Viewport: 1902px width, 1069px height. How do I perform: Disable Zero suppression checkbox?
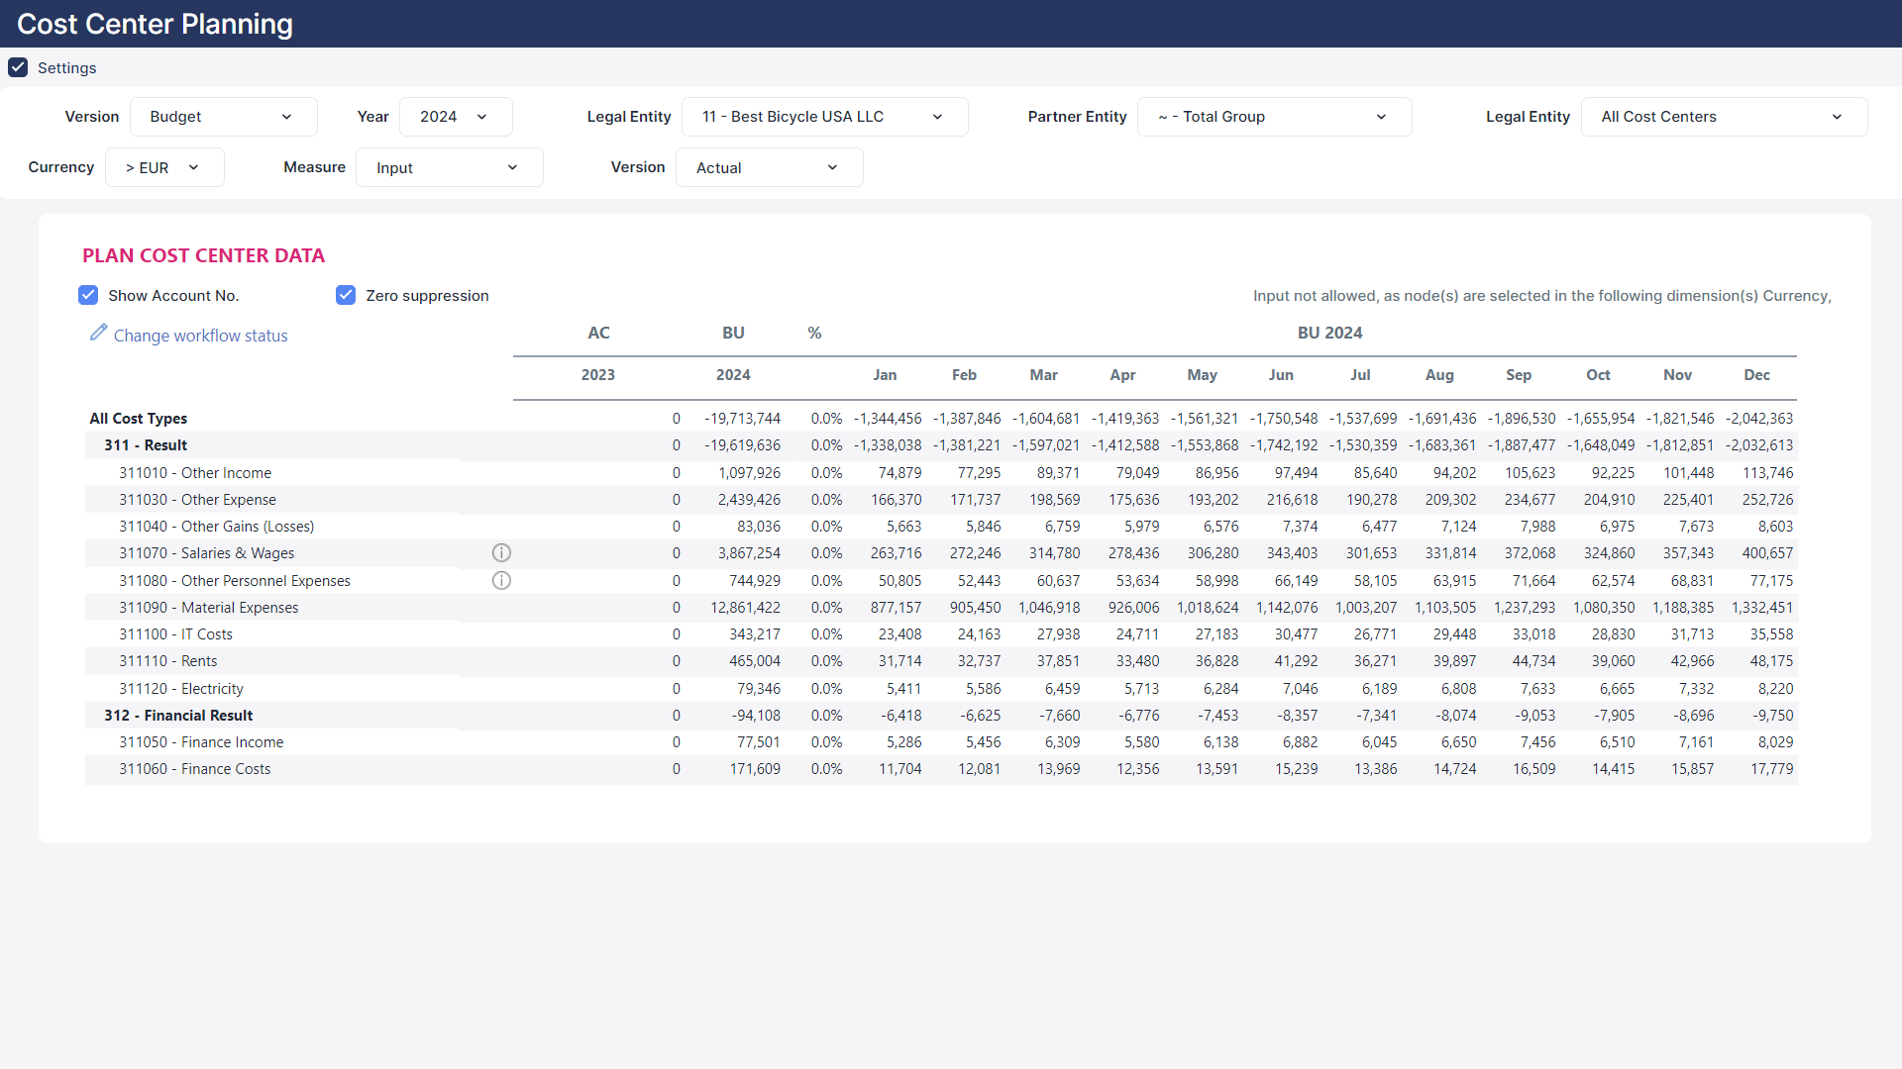346,295
